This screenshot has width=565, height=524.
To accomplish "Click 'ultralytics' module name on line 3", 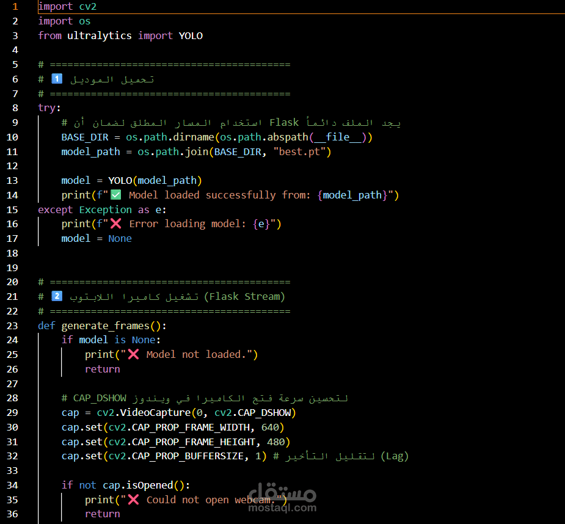I will pyautogui.click(x=100, y=35).
